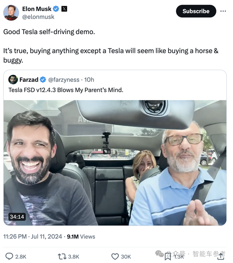
Task: Play the quoted video thumbnail
Action: click(115, 163)
